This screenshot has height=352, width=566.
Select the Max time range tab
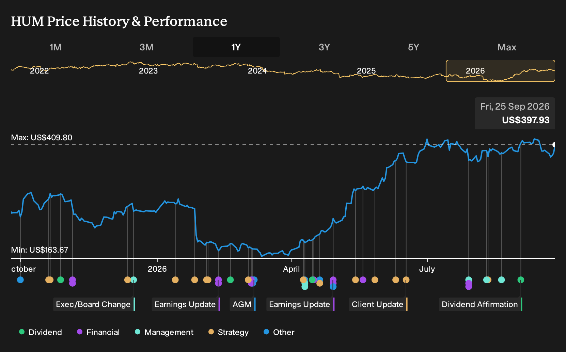pyautogui.click(x=507, y=47)
